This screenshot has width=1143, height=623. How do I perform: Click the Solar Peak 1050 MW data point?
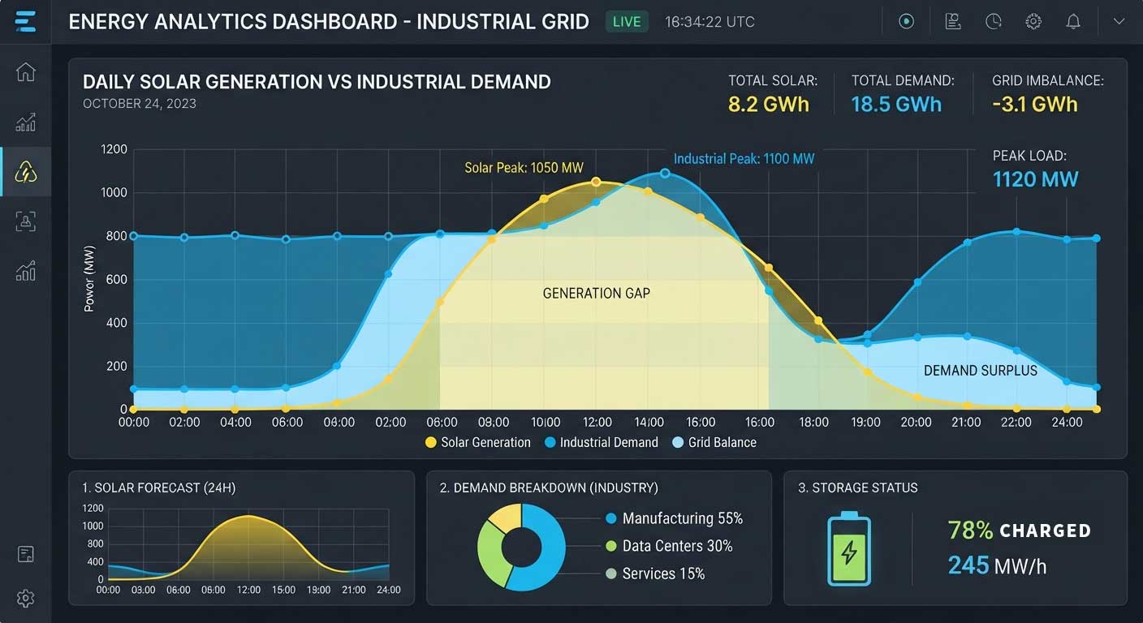(x=596, y=182)
